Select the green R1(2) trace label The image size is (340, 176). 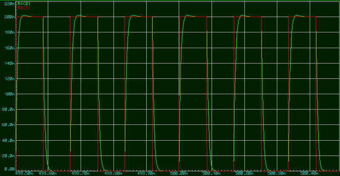click(24, 3)
